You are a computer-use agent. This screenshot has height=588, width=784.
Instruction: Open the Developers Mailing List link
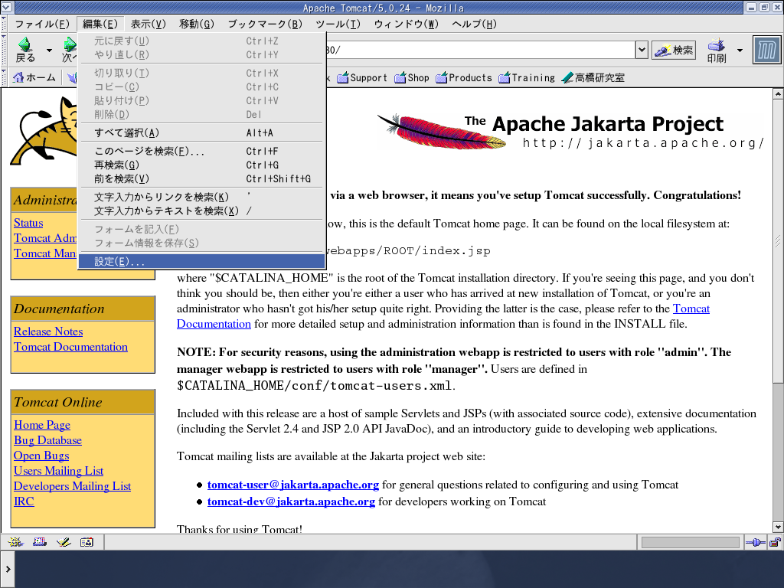click(x=72, y=486)
